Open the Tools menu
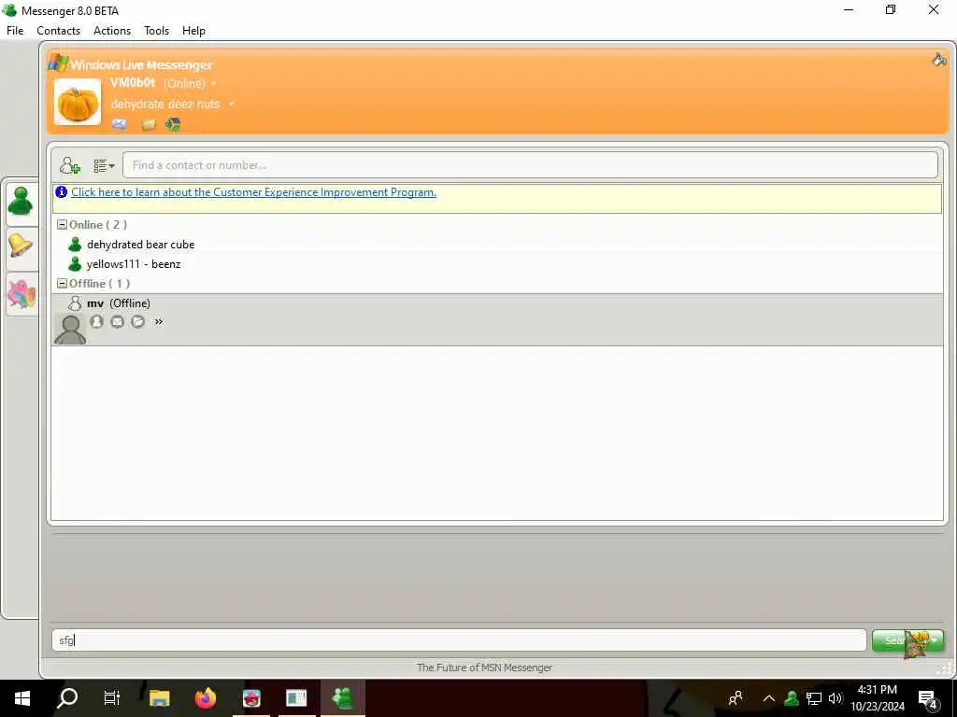Image resolution: width=957 pixels, height=717 pixels. coord(156,31)
